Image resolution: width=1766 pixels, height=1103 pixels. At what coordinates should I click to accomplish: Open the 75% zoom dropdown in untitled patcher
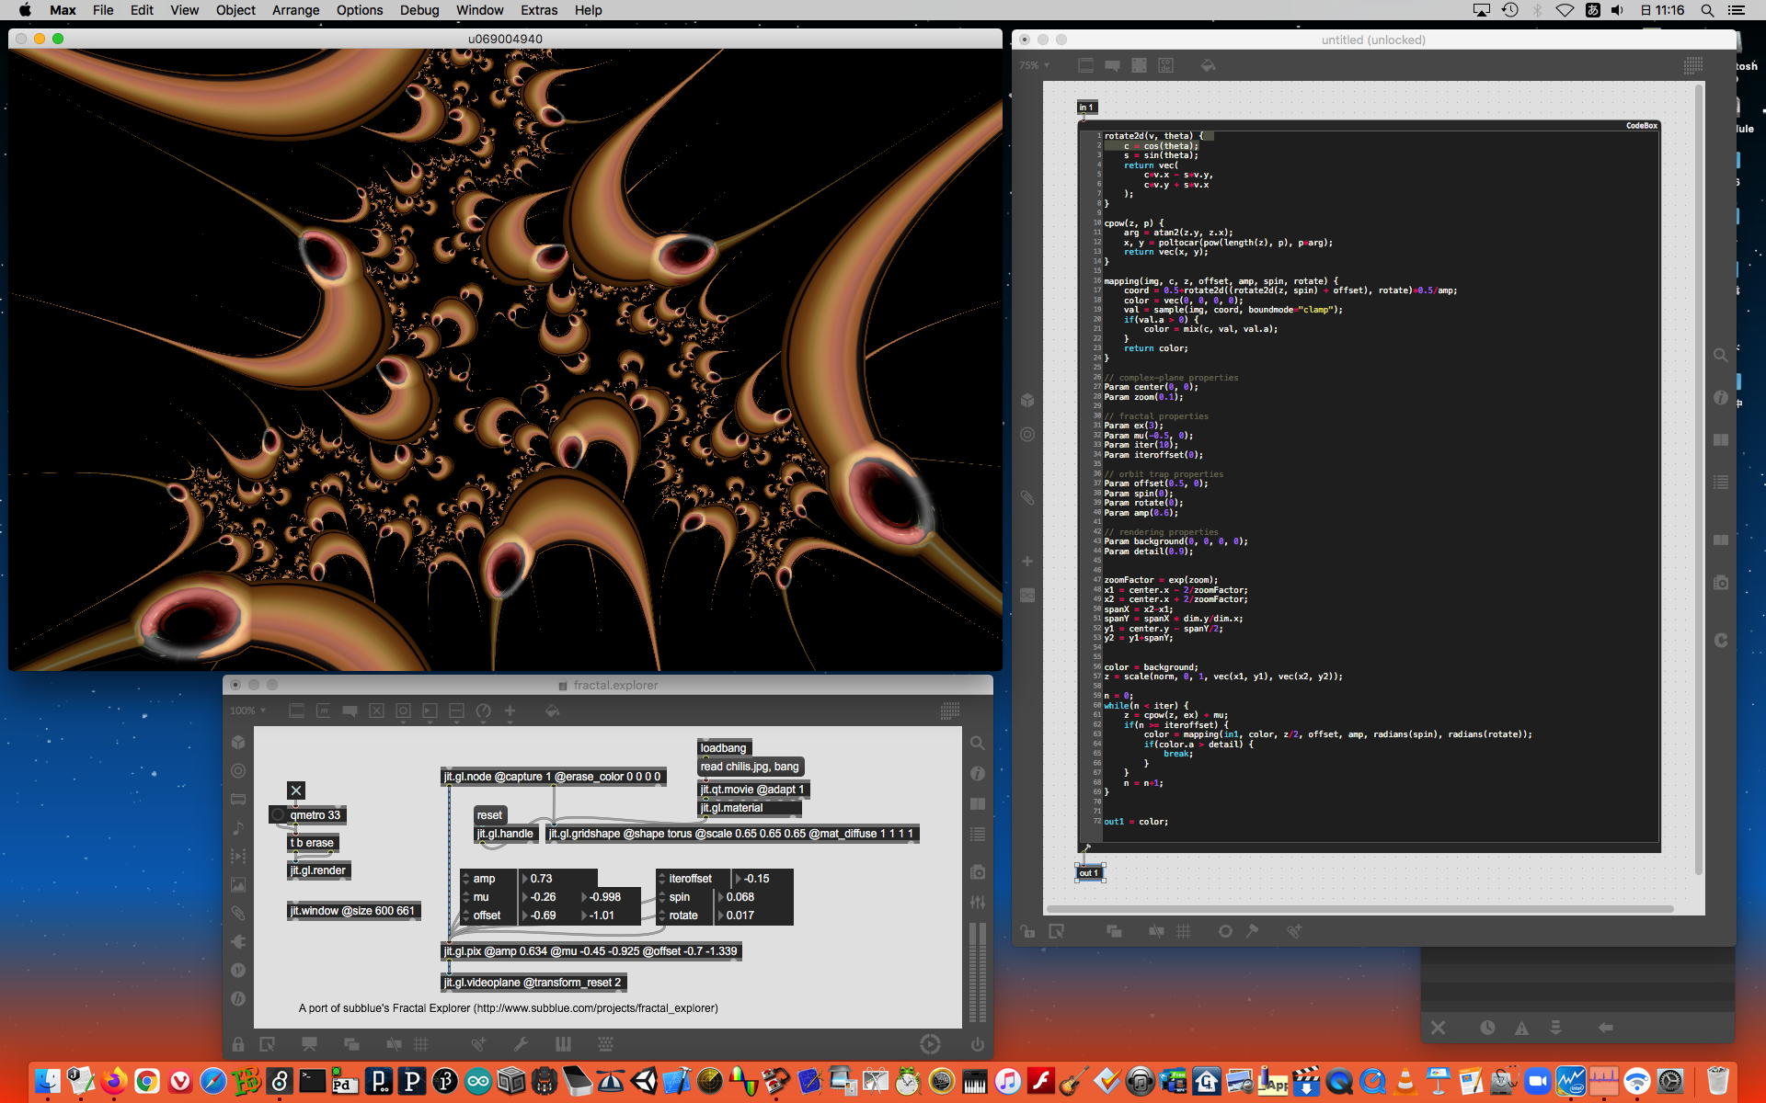tap(1034, 65)
